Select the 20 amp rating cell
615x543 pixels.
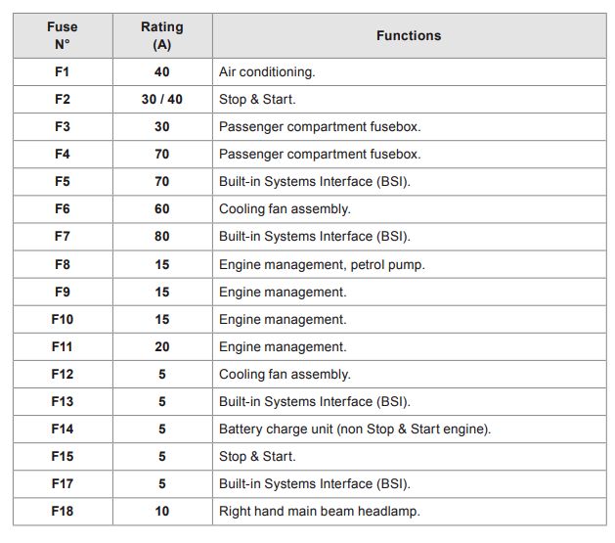click(x=161, y=346)
